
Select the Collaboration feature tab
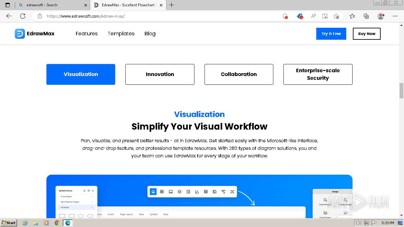[x=239, y=74]
